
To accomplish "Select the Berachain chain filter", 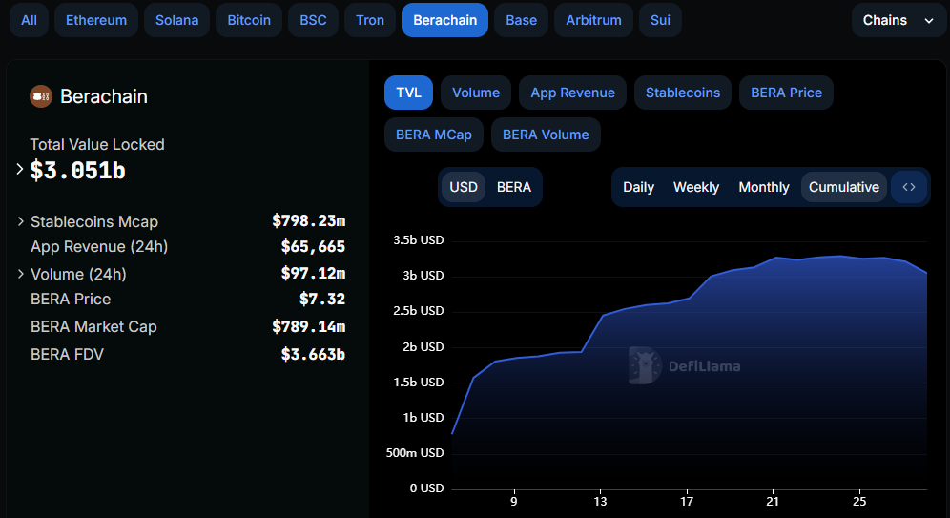I will click(444, 20).
